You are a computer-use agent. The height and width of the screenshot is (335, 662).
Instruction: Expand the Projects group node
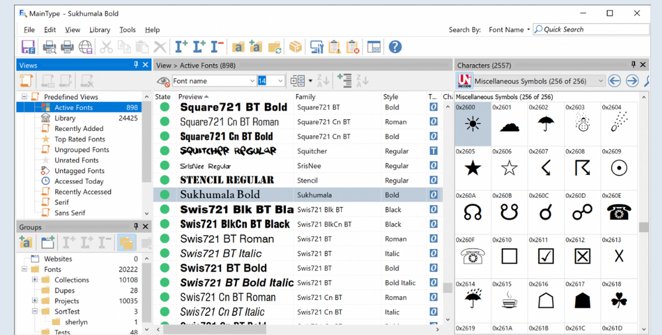tap(34, 301)
